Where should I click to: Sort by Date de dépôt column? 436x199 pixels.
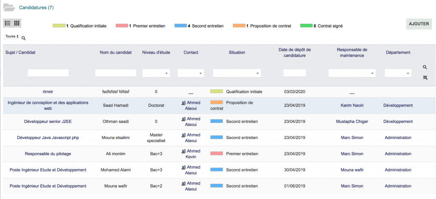295,53
